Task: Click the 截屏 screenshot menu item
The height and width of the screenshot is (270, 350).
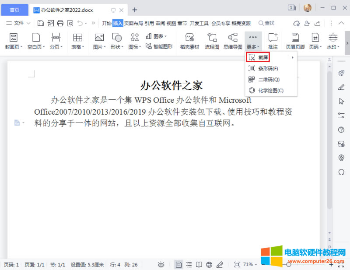Action: point(263,57)
